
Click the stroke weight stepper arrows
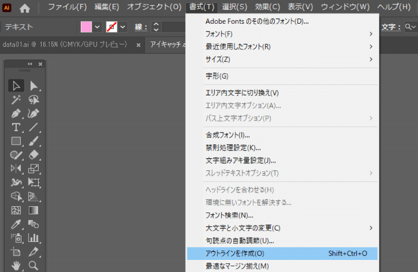point(155,27)
